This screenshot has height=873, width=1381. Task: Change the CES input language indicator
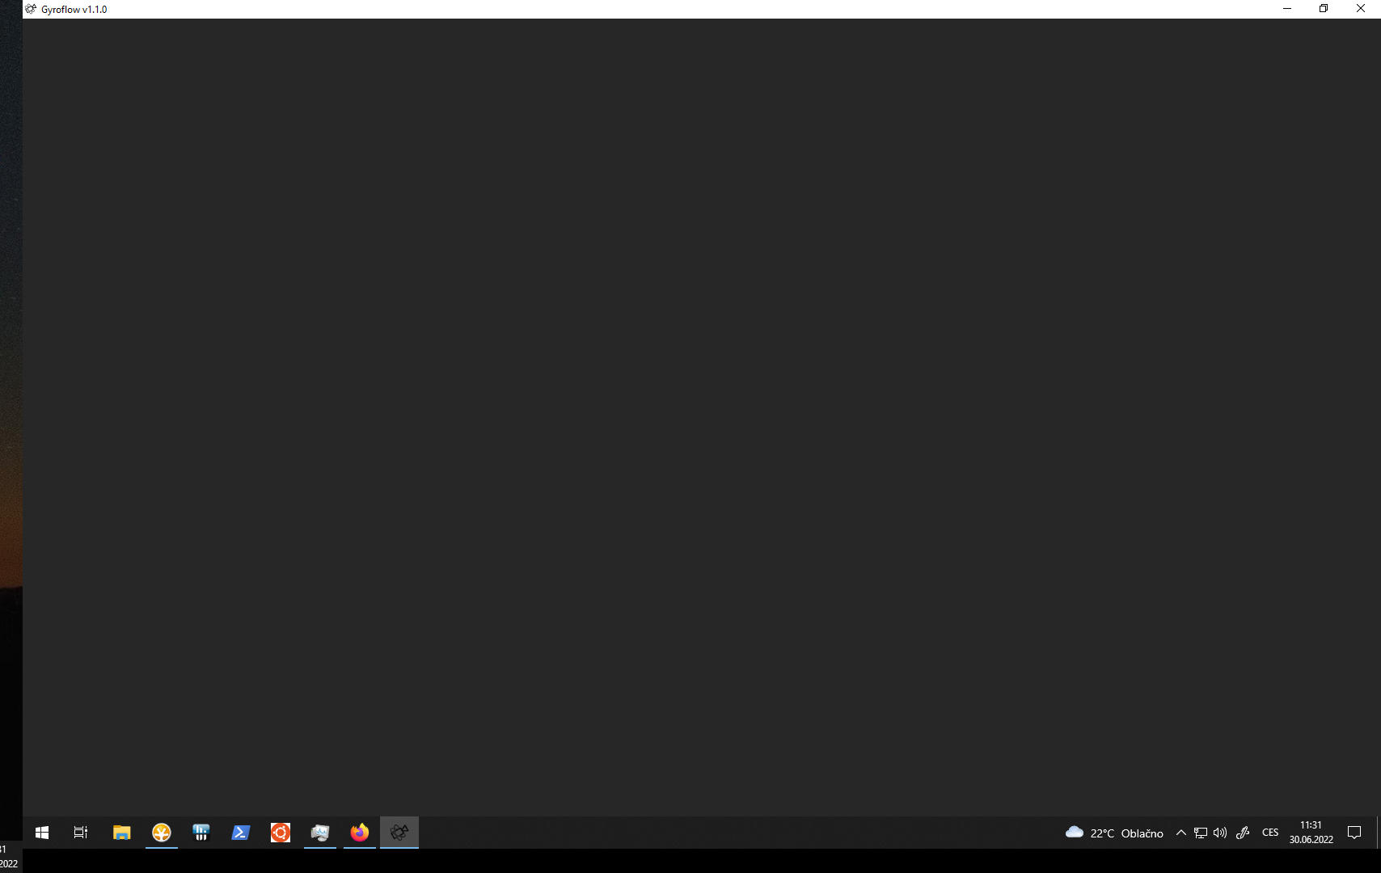[1270, 833]
